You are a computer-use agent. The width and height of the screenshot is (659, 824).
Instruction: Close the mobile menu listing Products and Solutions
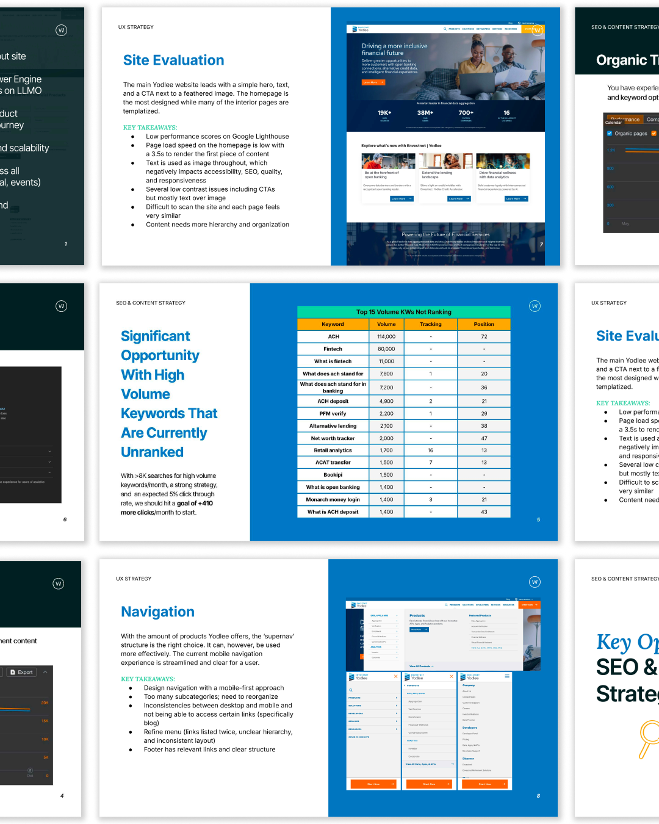pyautogui.click(x=395, y=676)
